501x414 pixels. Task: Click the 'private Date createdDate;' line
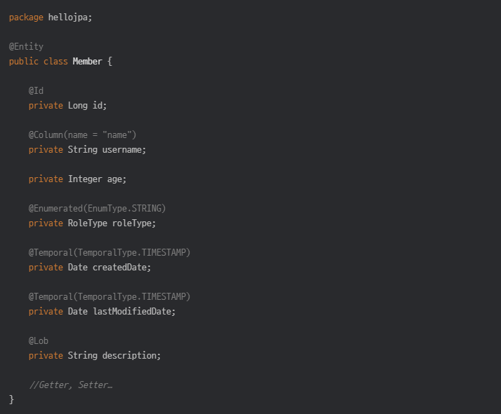(x=90, y=267)
